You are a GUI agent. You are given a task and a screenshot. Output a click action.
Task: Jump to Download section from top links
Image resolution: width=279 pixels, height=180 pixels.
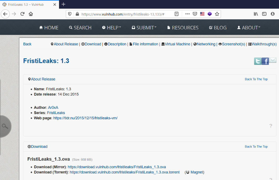(x=91, y=44)
